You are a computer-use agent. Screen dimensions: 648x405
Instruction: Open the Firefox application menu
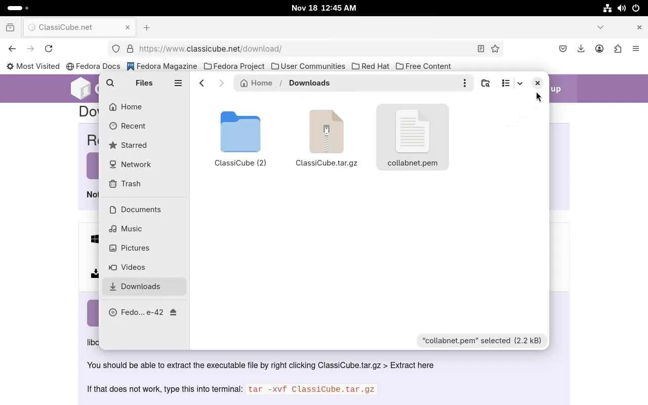tap(636, 49)
